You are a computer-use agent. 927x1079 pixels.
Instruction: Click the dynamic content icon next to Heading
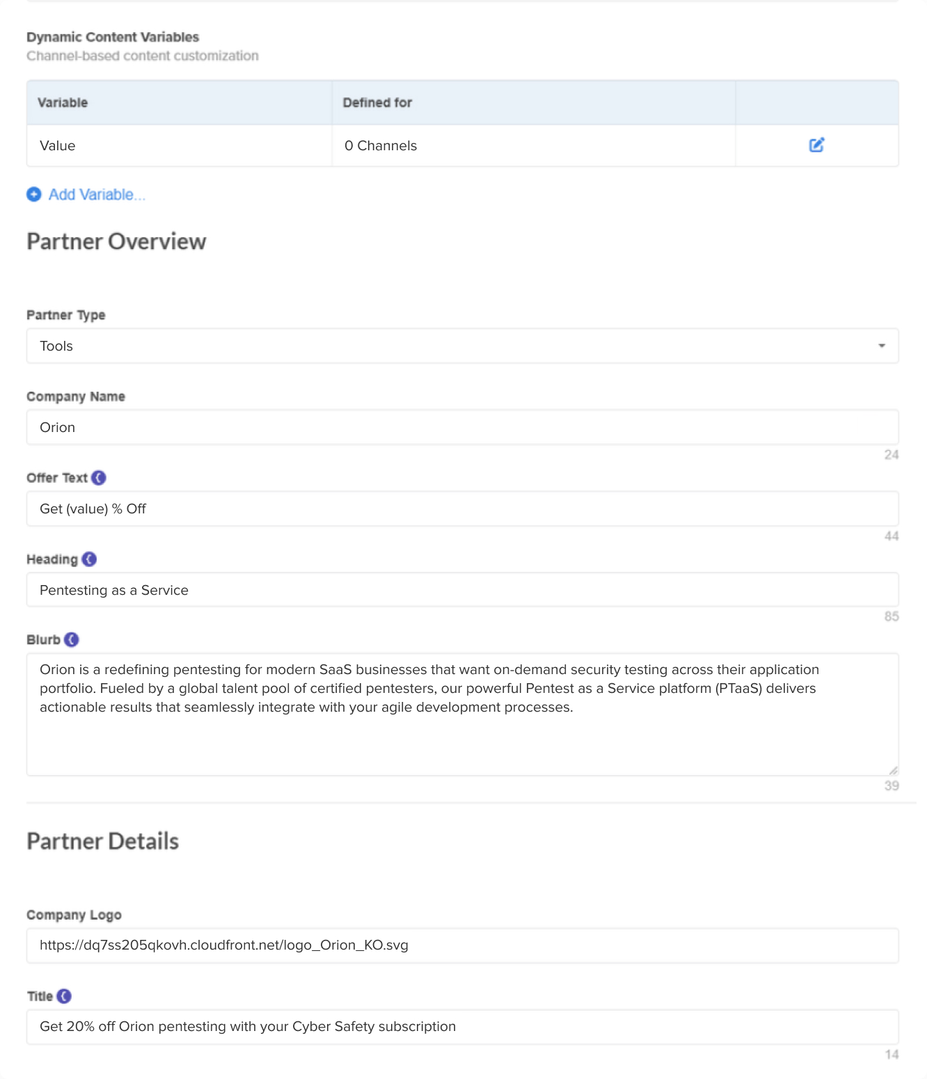point(88,559)
